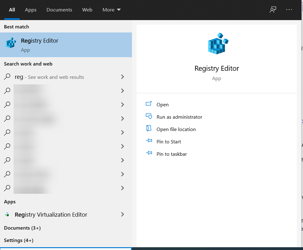Expand the Documents (3+) section
303x250 pixels.
click(22, 228)
